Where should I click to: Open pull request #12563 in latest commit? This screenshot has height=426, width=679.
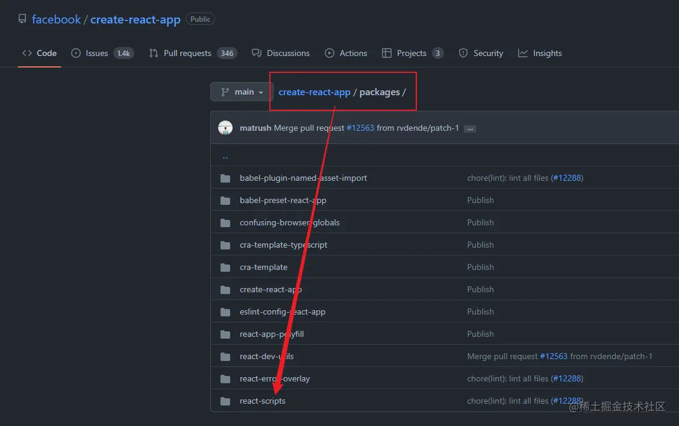point(360,128)
